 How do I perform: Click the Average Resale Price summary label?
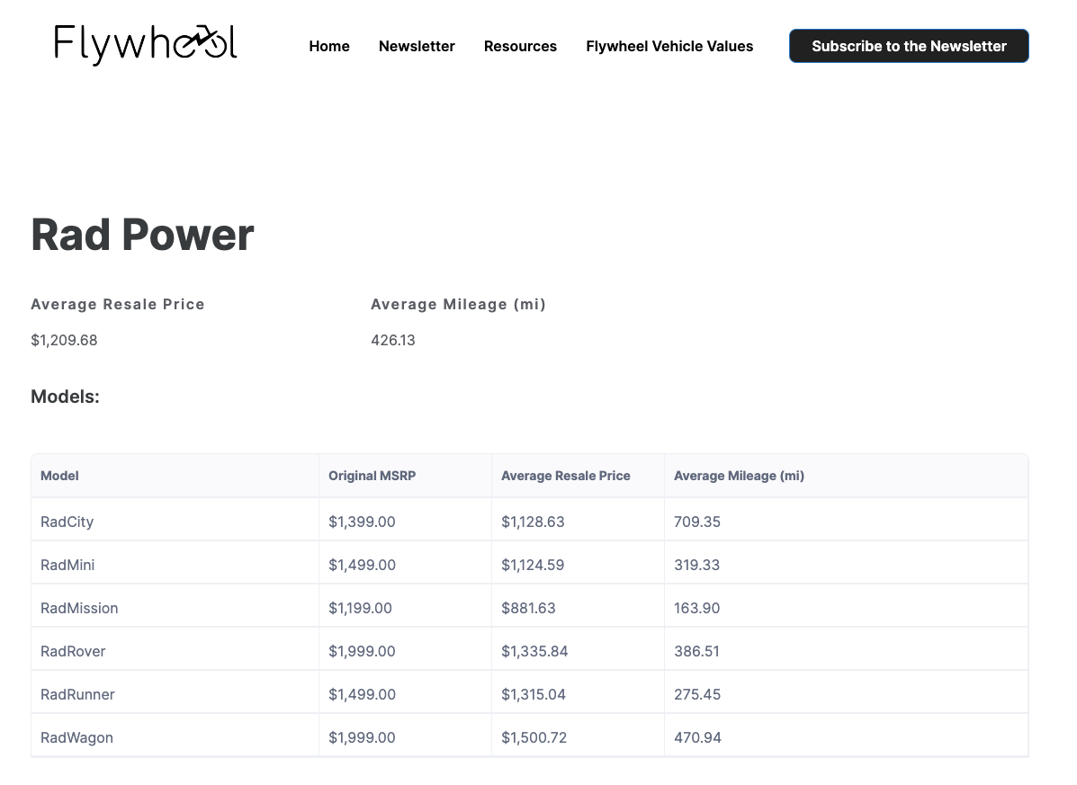[118, 304]
